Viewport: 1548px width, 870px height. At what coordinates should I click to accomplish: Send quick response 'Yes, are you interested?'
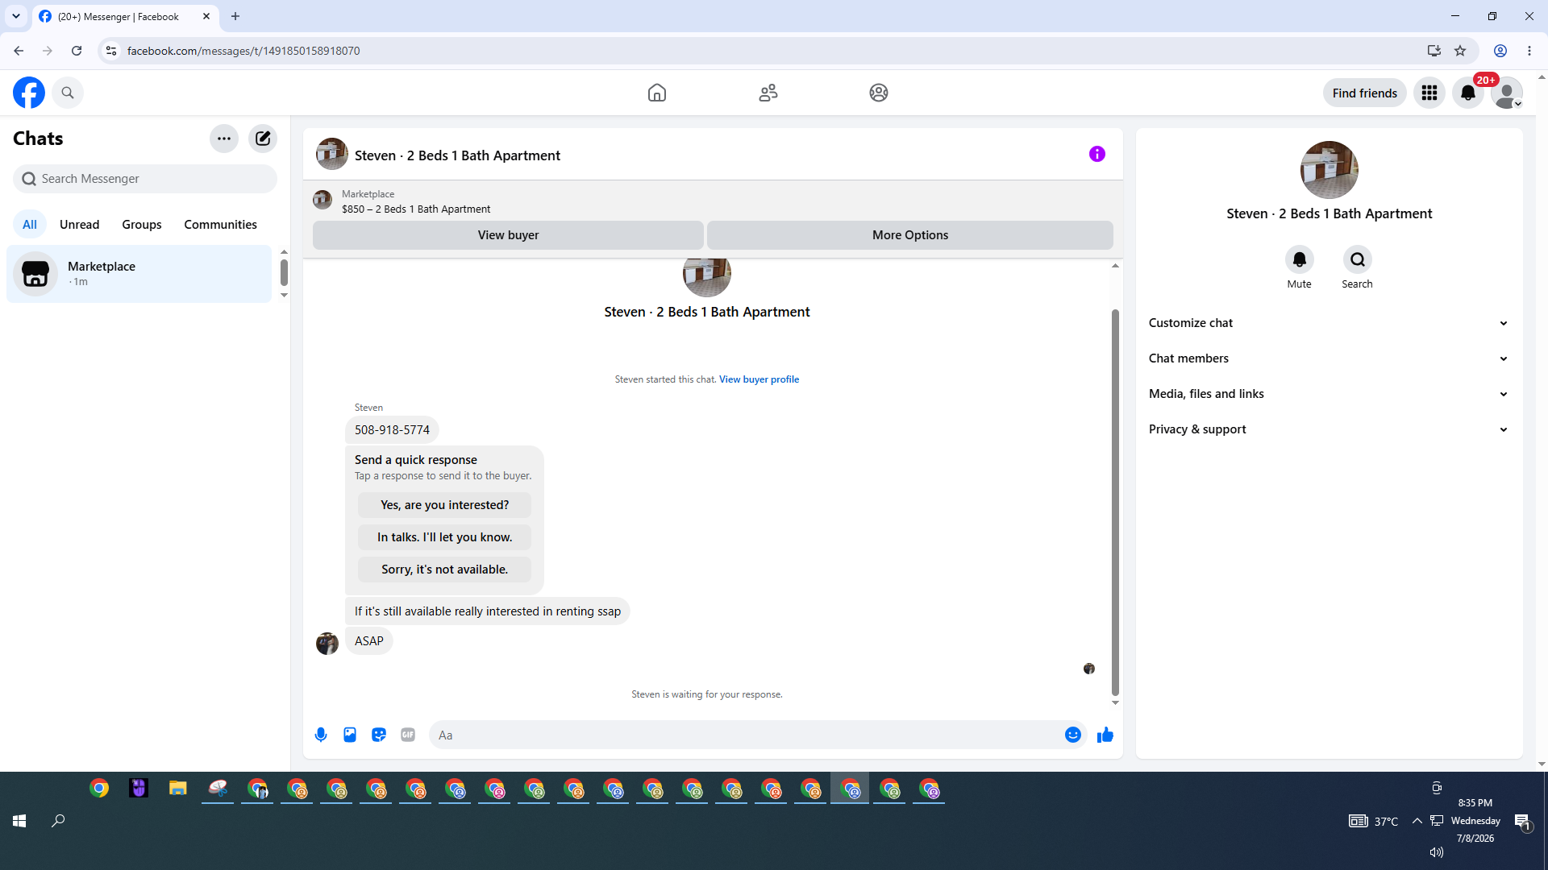(445, 505)
